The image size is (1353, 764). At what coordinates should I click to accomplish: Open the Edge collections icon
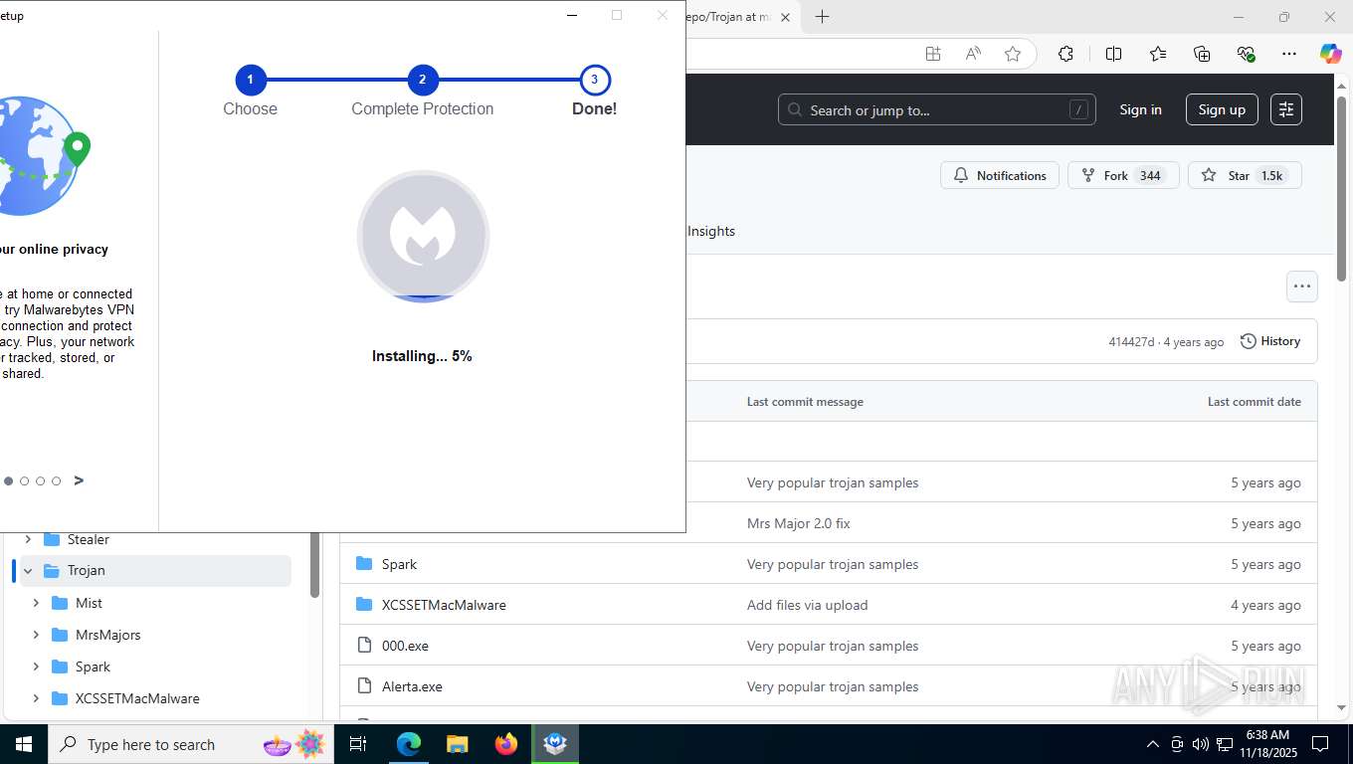1202,54
